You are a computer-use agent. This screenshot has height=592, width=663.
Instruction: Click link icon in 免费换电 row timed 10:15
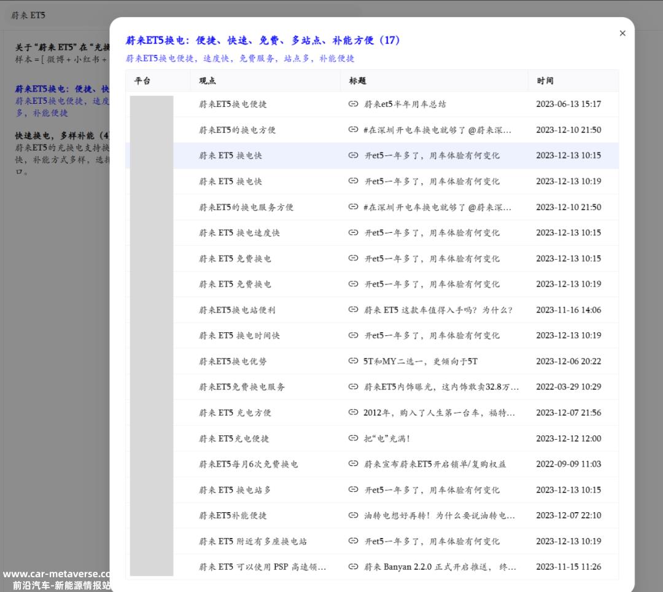point(353,259)
